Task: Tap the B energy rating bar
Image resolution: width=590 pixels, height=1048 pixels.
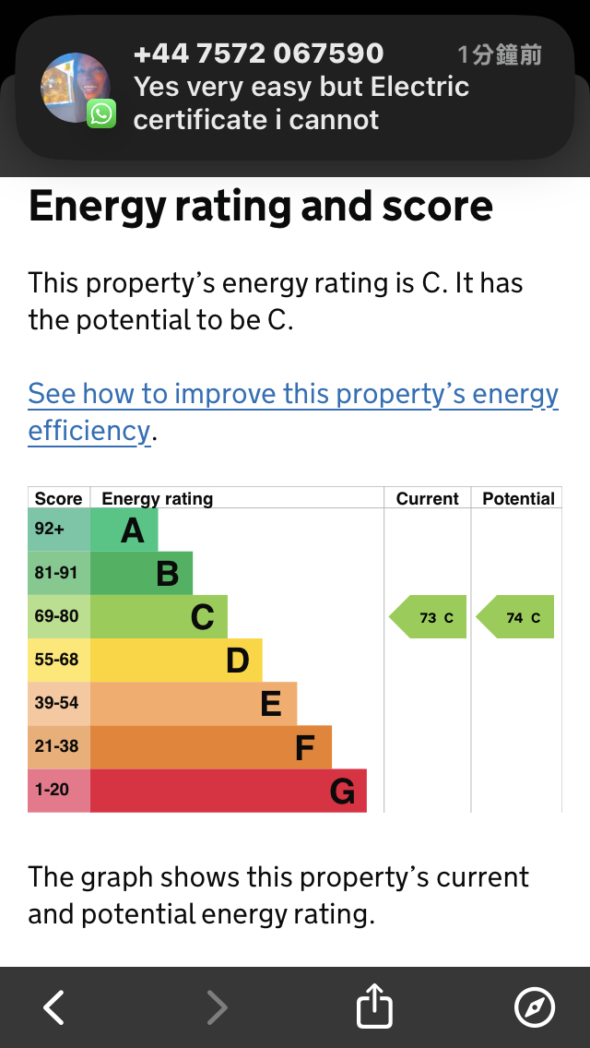Action: point(142,574)
